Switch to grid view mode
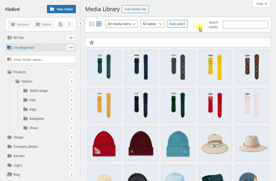 tap(99, 24)
